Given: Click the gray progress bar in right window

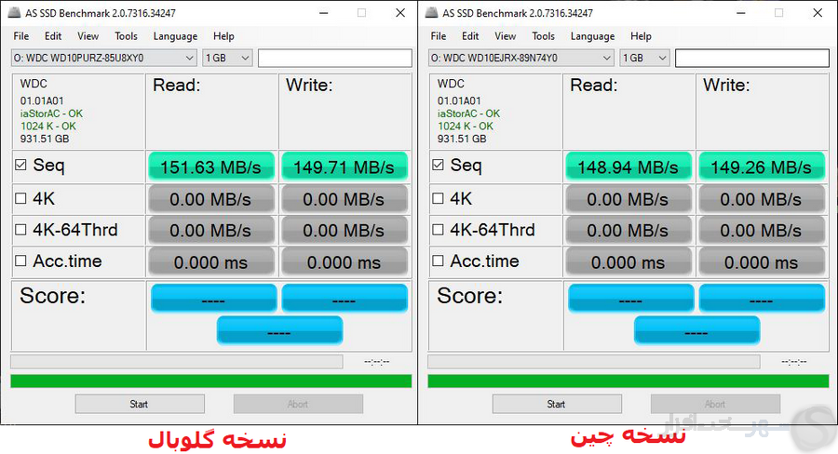Looking at the screenshot, I should [x=594, y=362].
